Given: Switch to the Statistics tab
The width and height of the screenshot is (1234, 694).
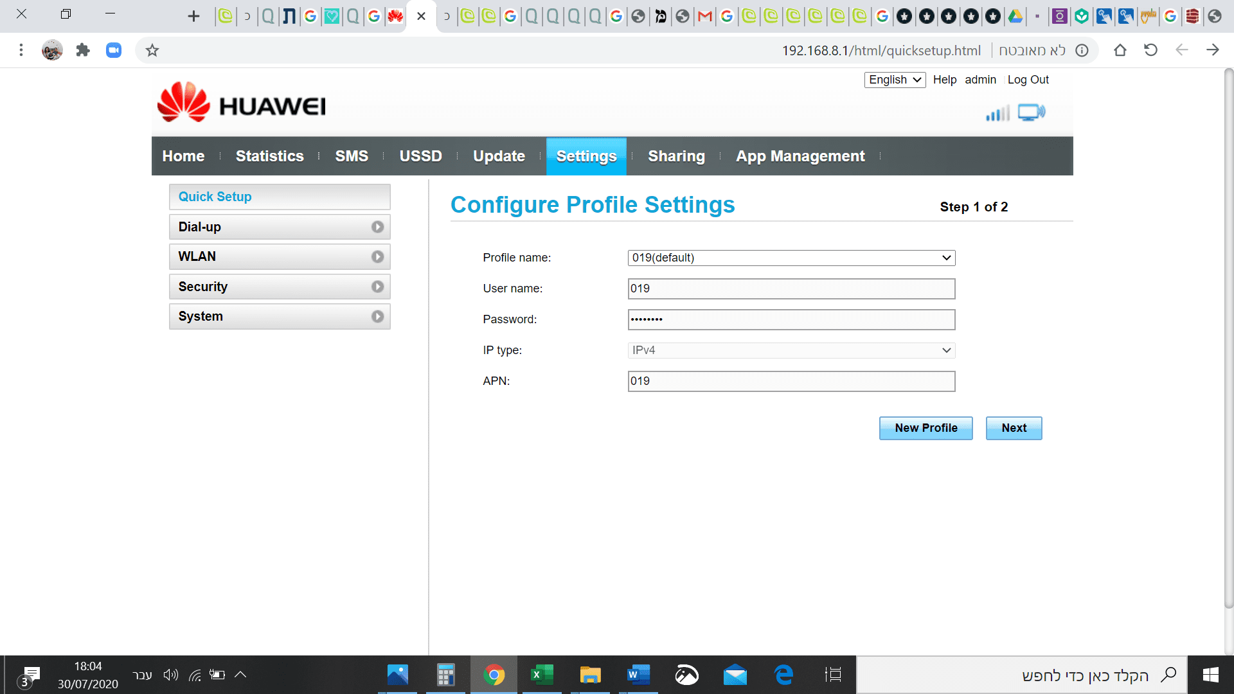Looking at the screenshot, I should tap(269, 156).
